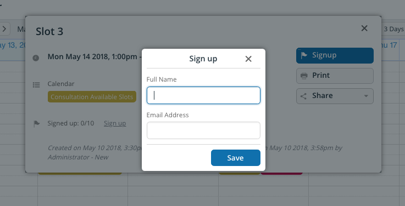Image resolution: width=405 pixels, height=206 pixels.
Task: Click the Print button label
Action: [x=321, y=75]
